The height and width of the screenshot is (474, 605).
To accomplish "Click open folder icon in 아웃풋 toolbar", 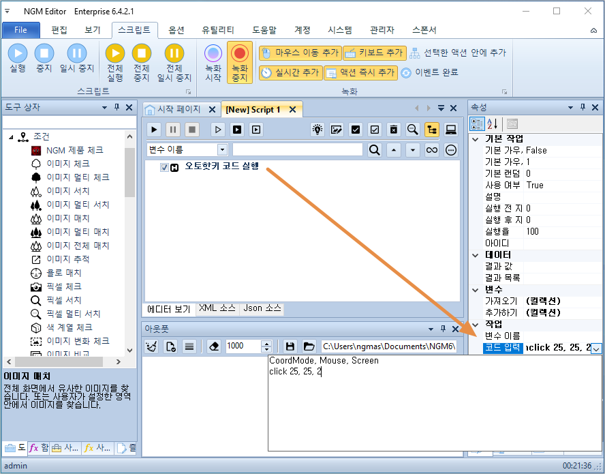I will [x=309, y=346].
